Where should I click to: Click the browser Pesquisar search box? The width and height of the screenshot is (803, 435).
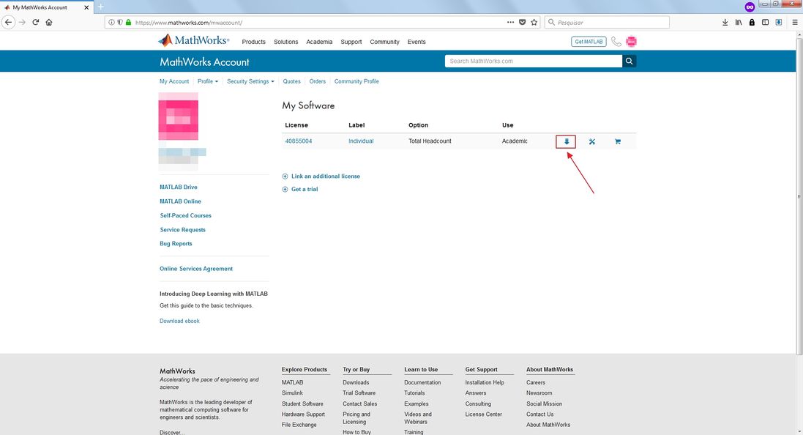tap(607, 22)
